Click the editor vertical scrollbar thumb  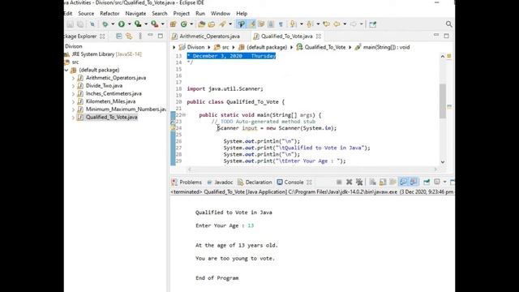point(443,101)
